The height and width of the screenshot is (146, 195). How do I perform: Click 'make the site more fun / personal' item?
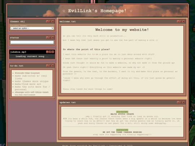[x=32, y=88]
